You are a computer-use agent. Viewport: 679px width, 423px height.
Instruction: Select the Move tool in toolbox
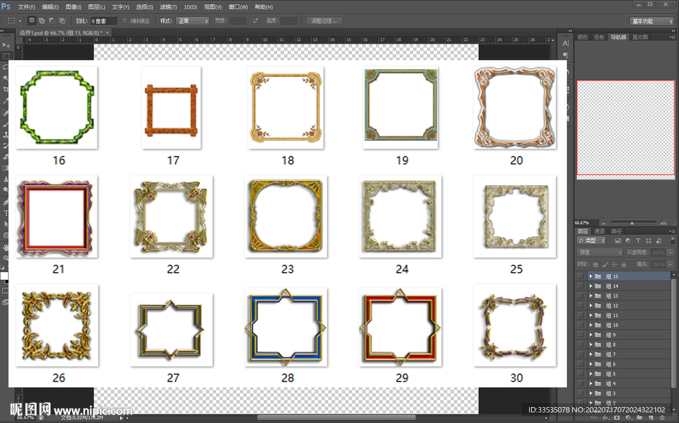click(x=6, y=44)
